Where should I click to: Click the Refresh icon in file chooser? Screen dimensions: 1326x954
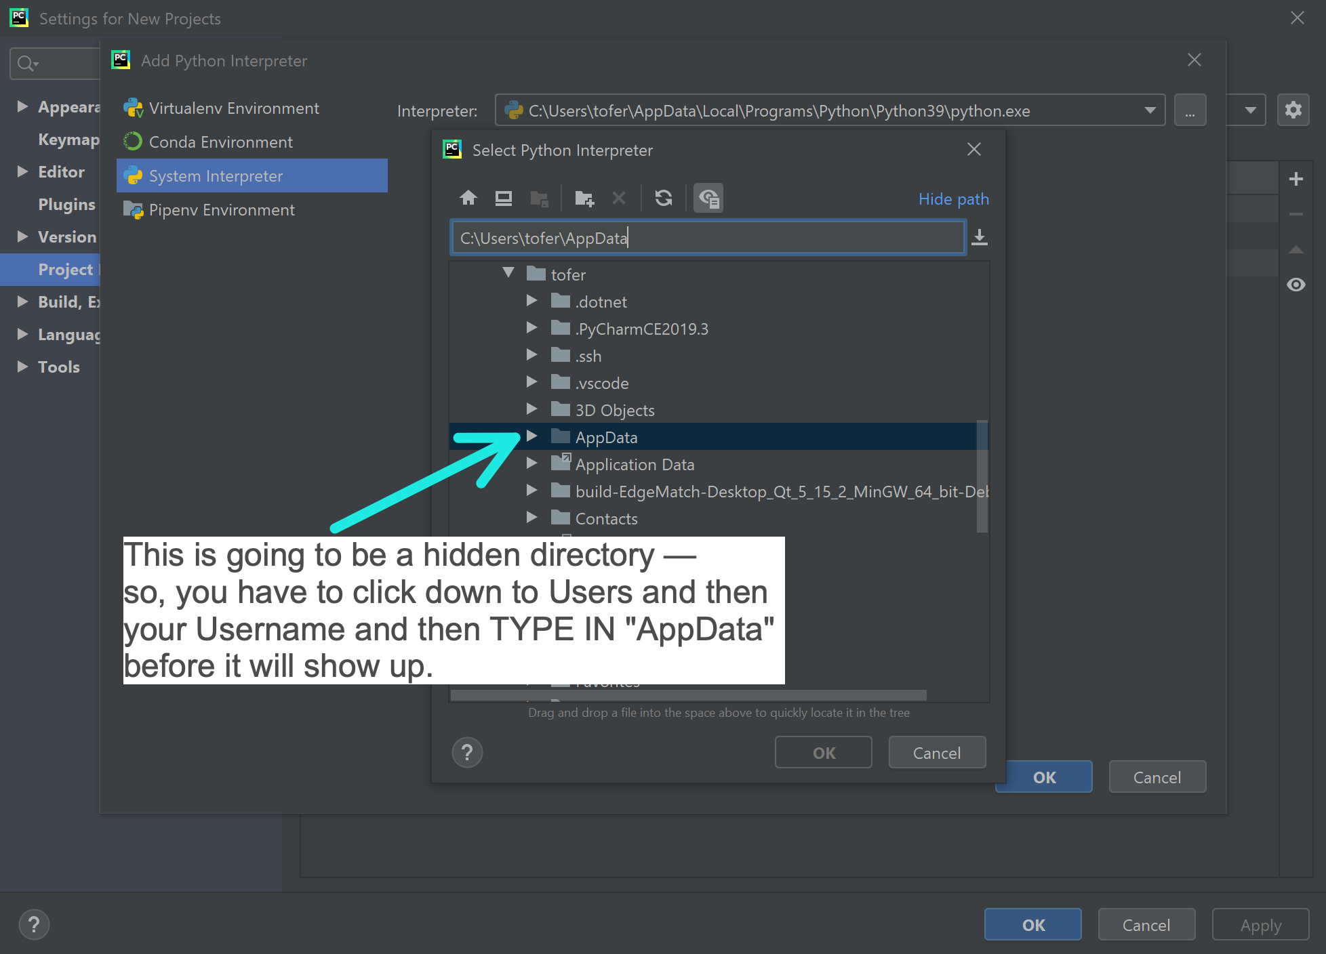pos(664,198)
